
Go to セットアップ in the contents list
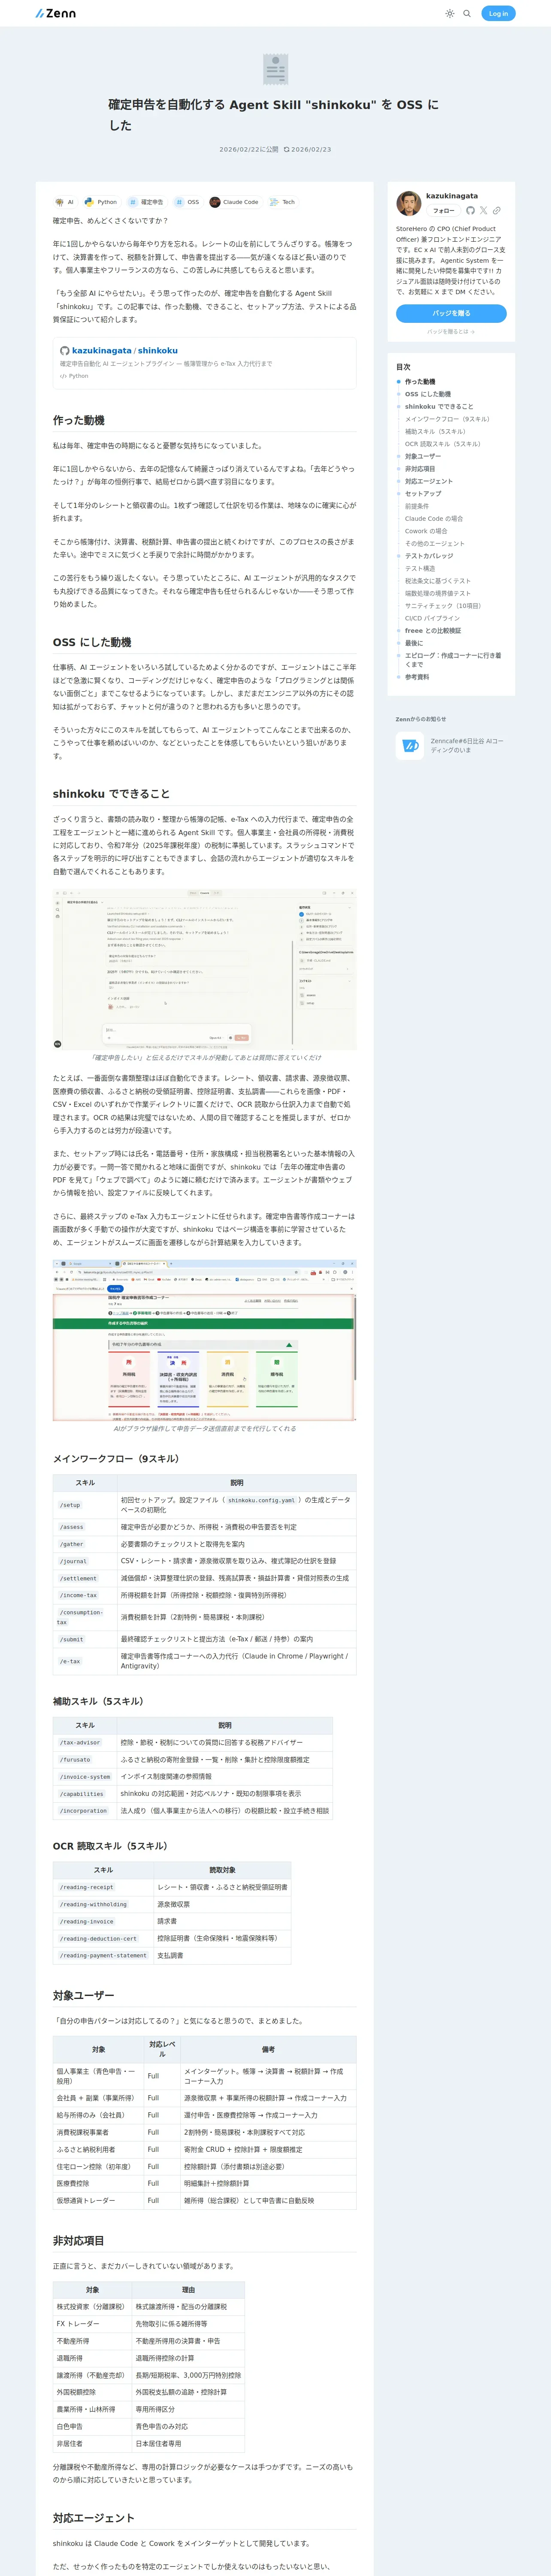click(423, 494)
